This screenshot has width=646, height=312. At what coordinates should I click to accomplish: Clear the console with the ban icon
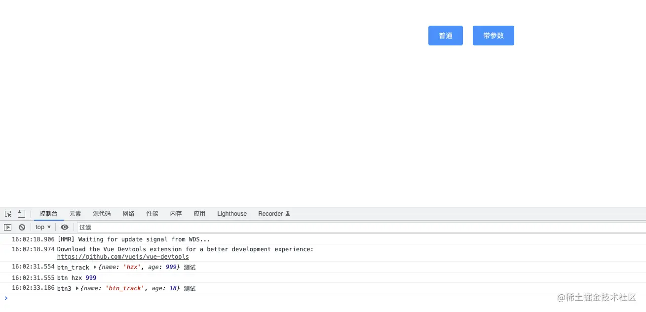[x=22, y=227]
